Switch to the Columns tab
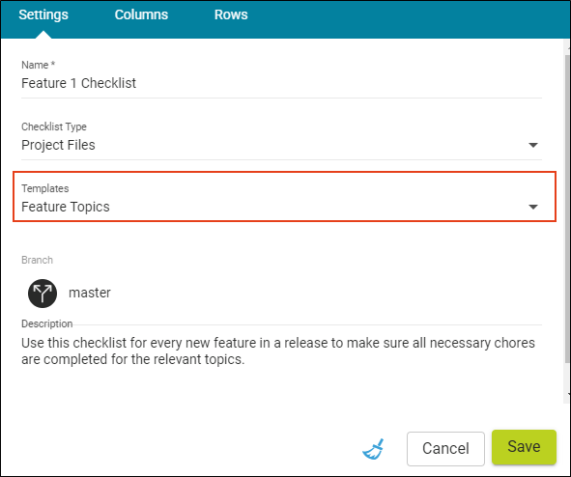The image size is (571, 477). pyautogui.click(x=141, y=14)
